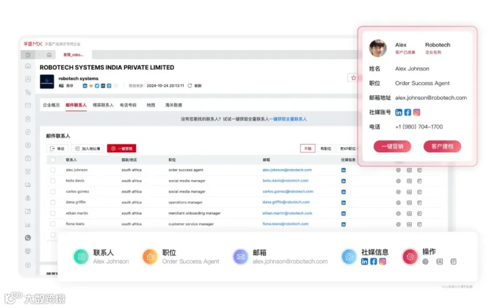
Task: Open LinkedIn icon in alex johnson row
Action: [x=343, y=170]
